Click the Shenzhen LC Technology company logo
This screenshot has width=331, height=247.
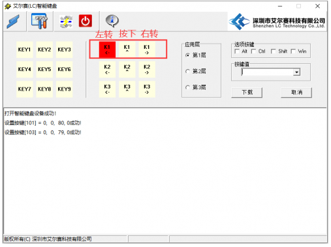[x=277, y=22]
